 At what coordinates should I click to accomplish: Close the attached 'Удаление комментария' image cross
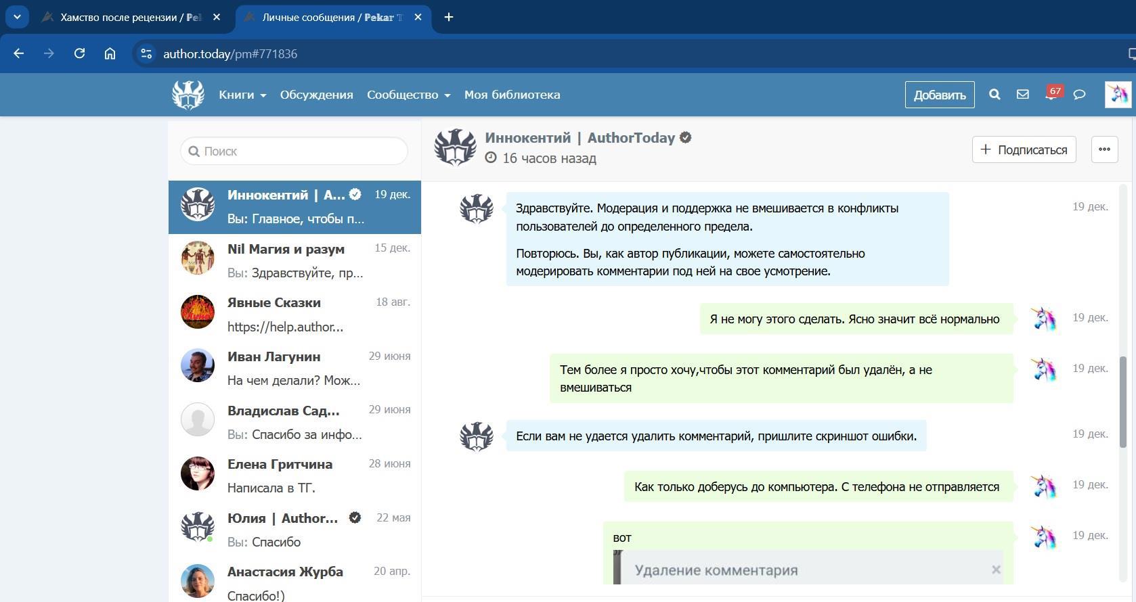coord(996,570)
